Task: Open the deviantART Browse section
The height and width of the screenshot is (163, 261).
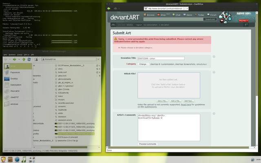Action: point(149,15)
